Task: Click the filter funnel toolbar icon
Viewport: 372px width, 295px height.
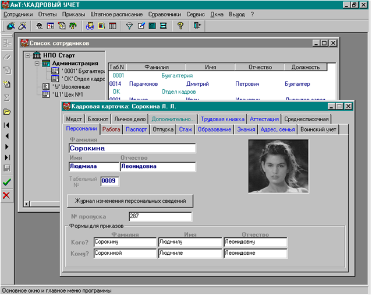Action: coord(130,26)
